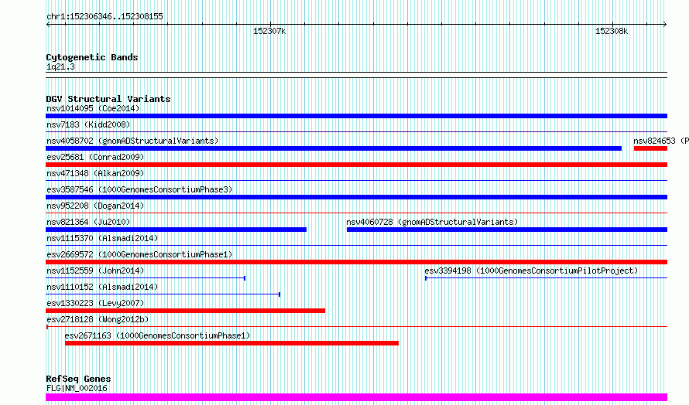Screen dimensions: 689x405
Task: Open the nsv471348 (Alkan2009) label
Action: tap(95, 173)
